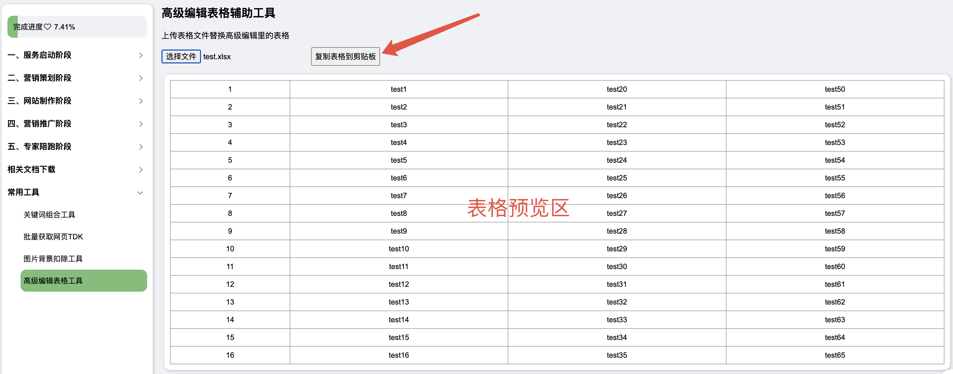Viewport: 953px width, 374px height.
Task: Open 图片背景扣除工具 menu item
Action: click(84, 258)
